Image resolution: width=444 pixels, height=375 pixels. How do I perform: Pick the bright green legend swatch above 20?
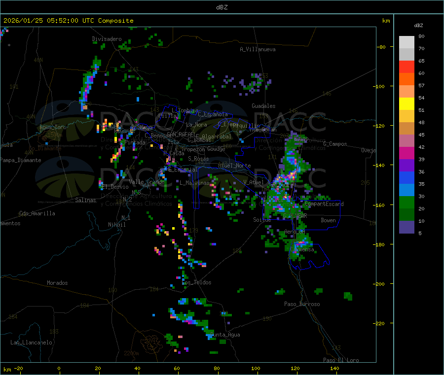tap(407, 202)
